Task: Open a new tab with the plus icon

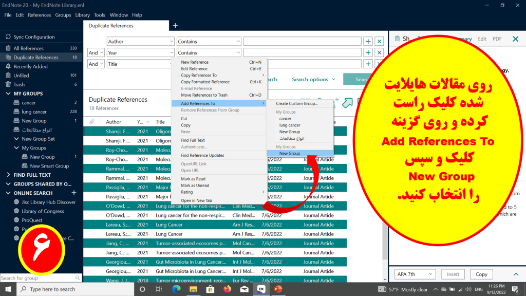Action: (175, 26)
